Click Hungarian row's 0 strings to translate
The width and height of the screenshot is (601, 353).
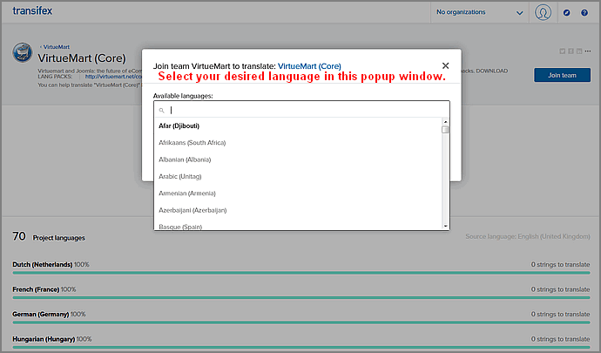point(560,339)
